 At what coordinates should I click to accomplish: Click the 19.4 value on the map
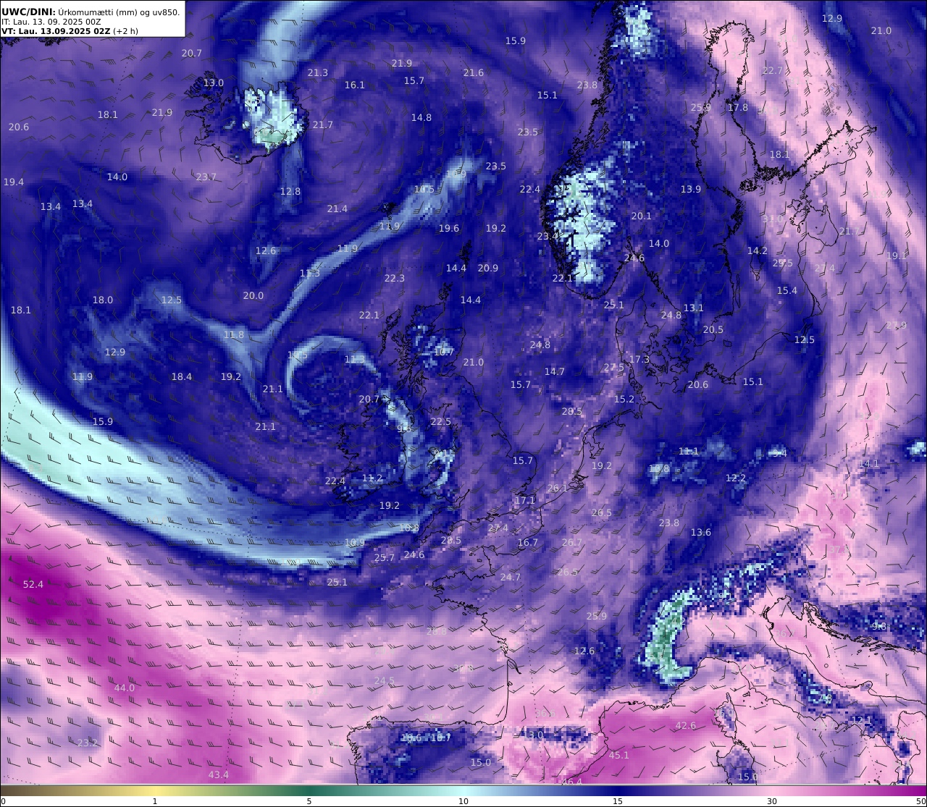(13, 182)
